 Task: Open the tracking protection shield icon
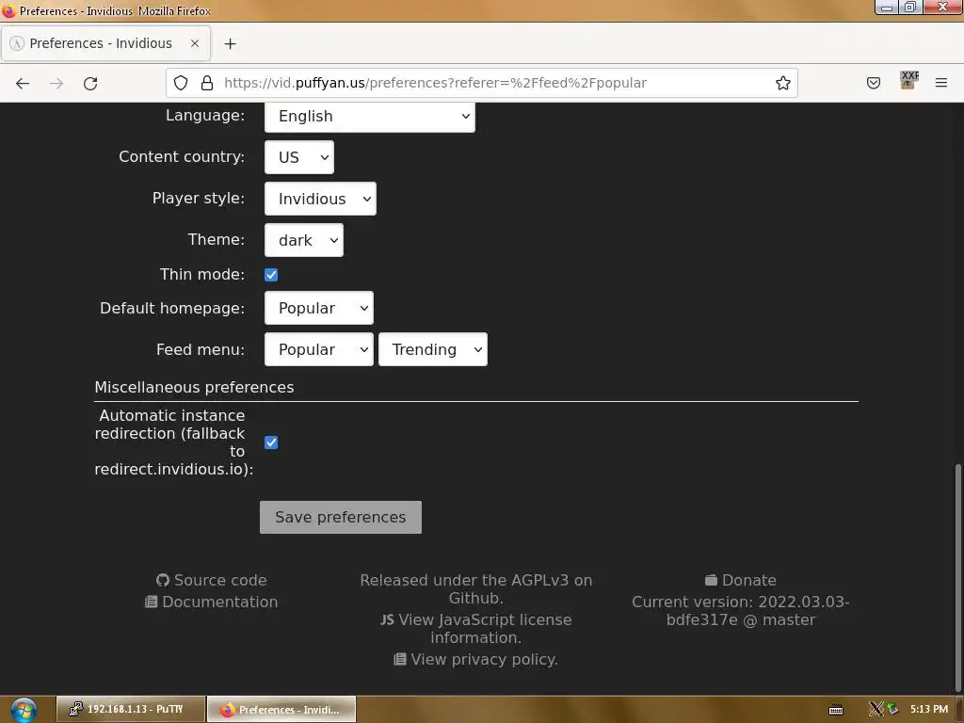click(181, 83)
